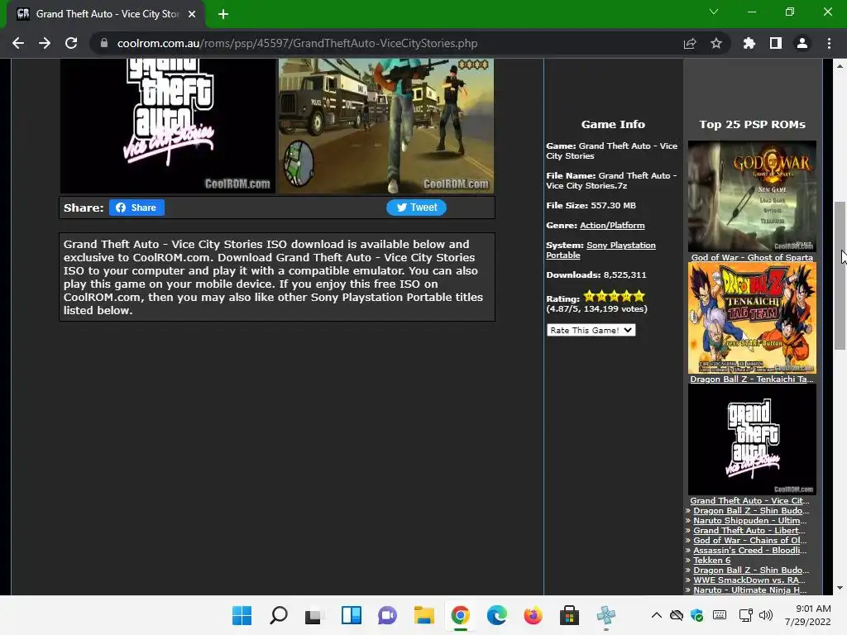Open Widgets from taskbar
Screen dimensions: 847x635
tap(351, 615)
